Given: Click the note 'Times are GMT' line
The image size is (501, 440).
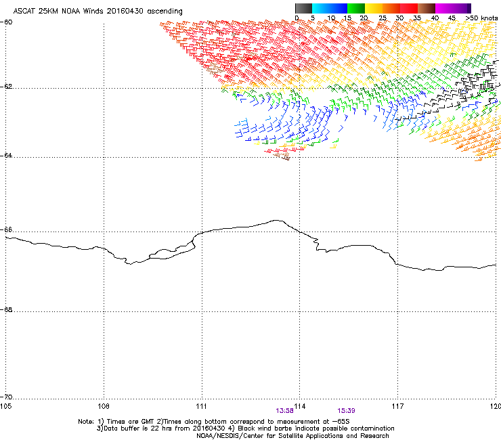Looking at the screenshot, I should click(214, 422).
